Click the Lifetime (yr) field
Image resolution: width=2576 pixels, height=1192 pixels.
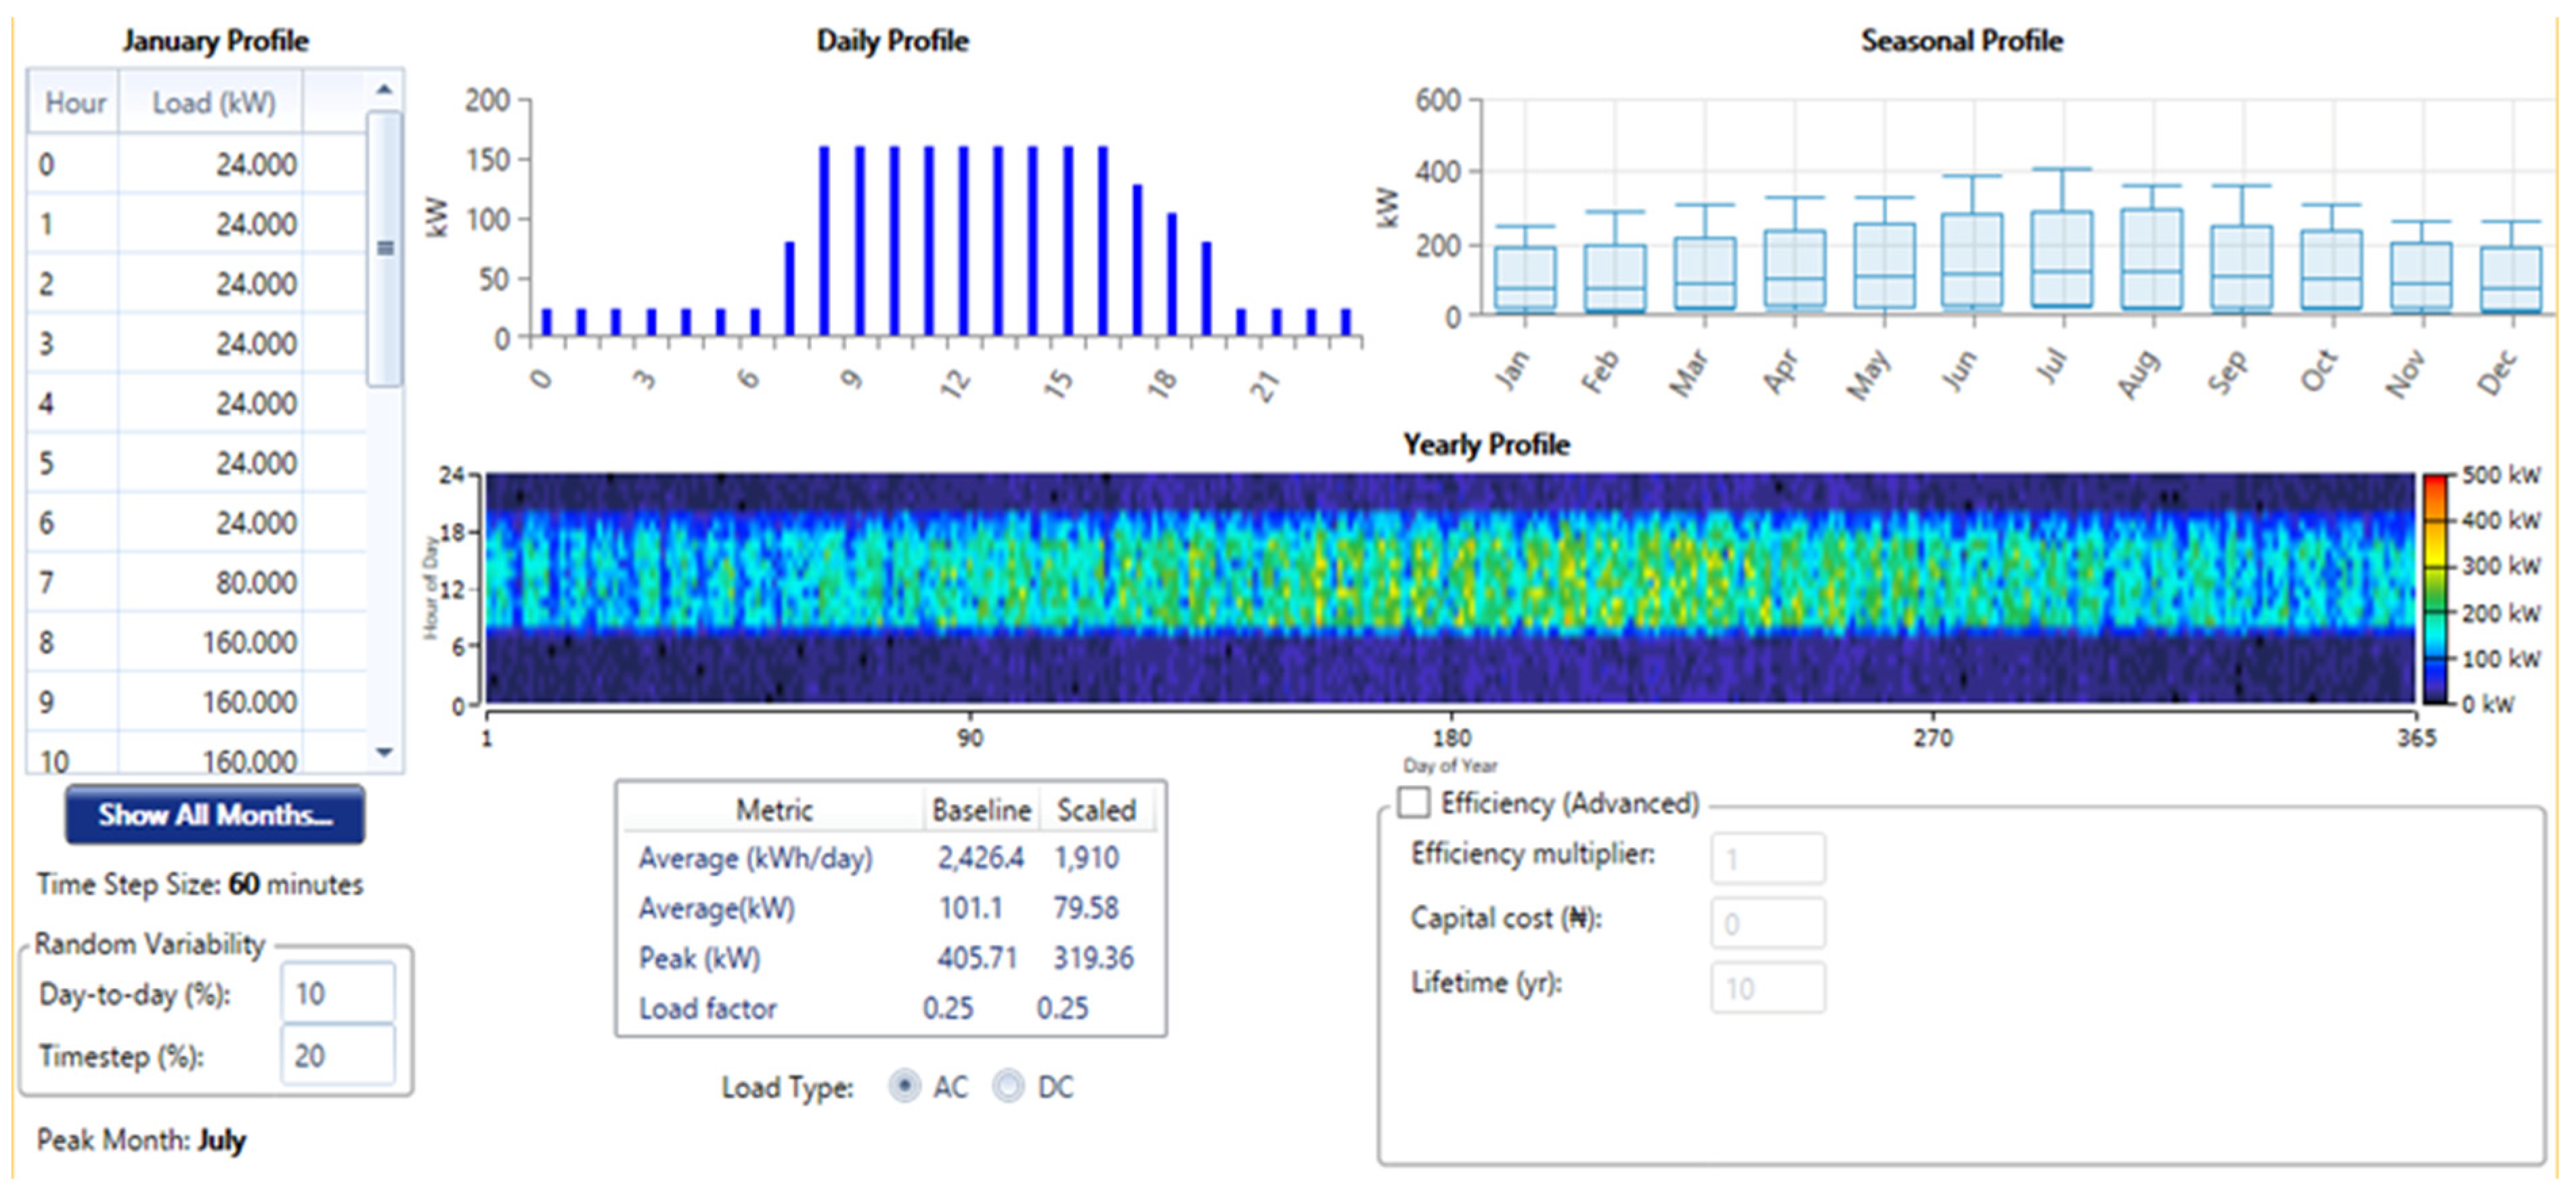tap(1767, 987)
